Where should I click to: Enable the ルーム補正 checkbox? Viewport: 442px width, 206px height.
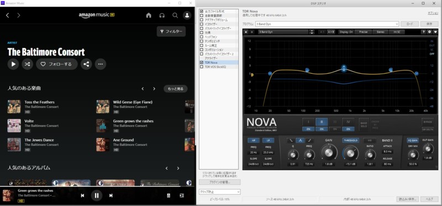point(201,45)
